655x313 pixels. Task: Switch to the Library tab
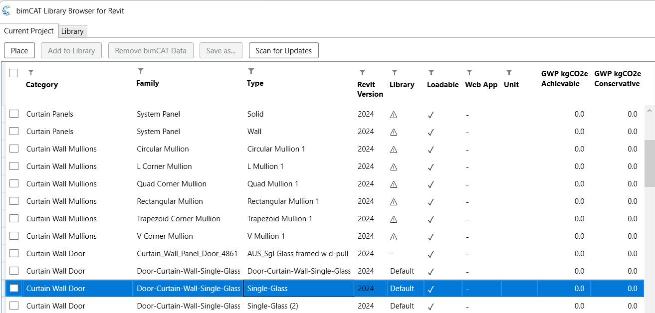pyautogui.click(x=72, y=31)
